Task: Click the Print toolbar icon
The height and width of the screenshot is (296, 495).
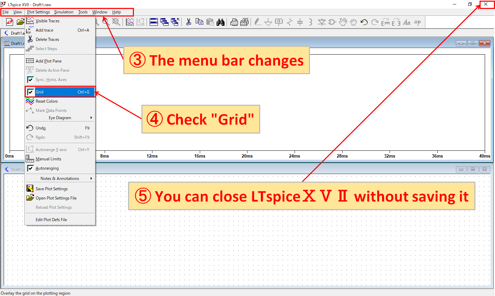Action: (234, 22)
